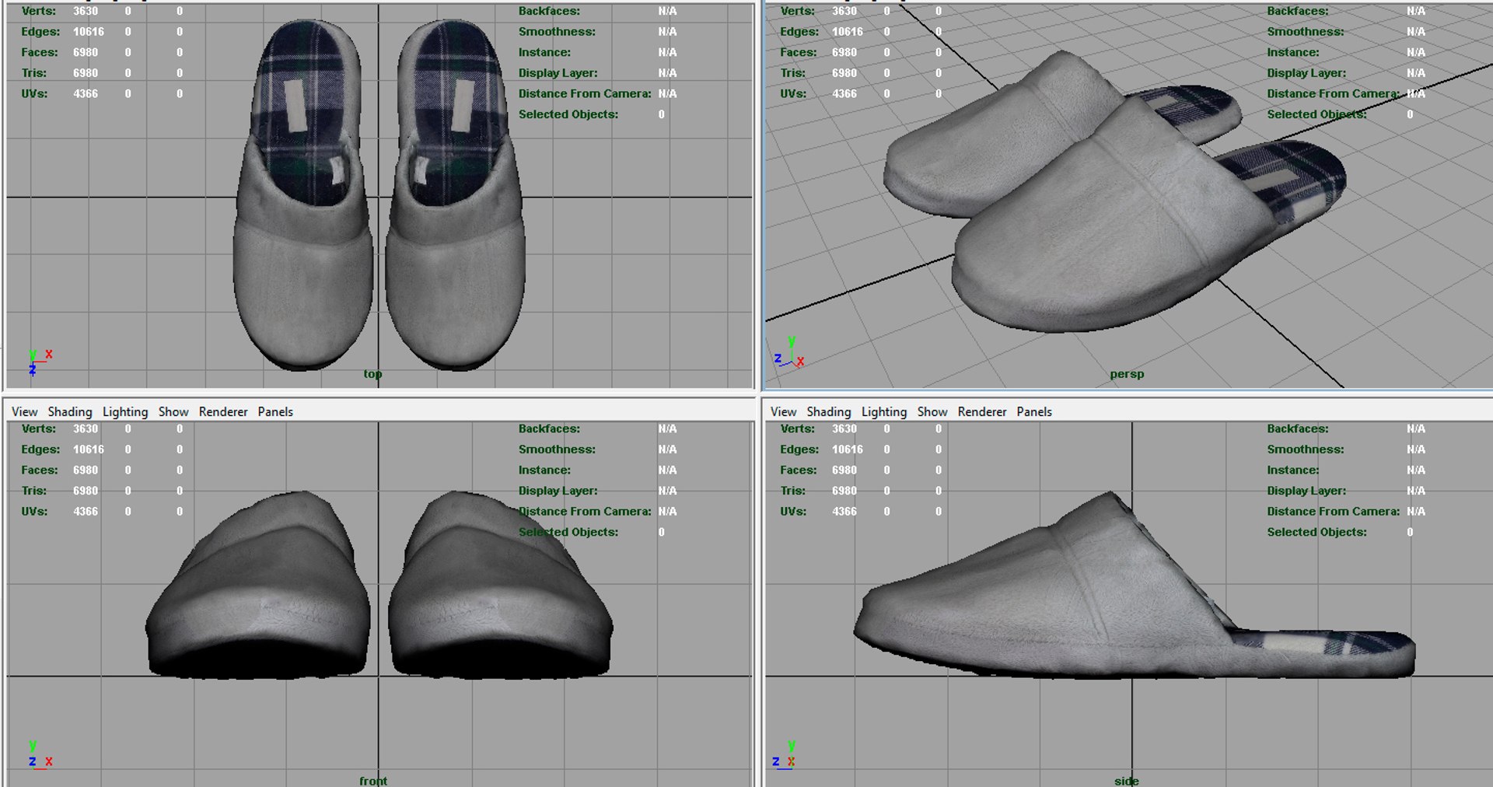Open the Panels menu of the front panel
The height and width of the screenshot is (787, 1493).
pyautogui.click(x=275, y=411)
